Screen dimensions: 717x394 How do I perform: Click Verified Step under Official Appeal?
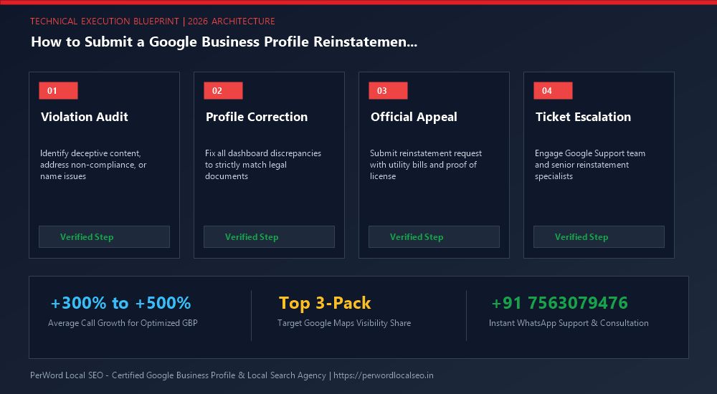pos(434,237)
